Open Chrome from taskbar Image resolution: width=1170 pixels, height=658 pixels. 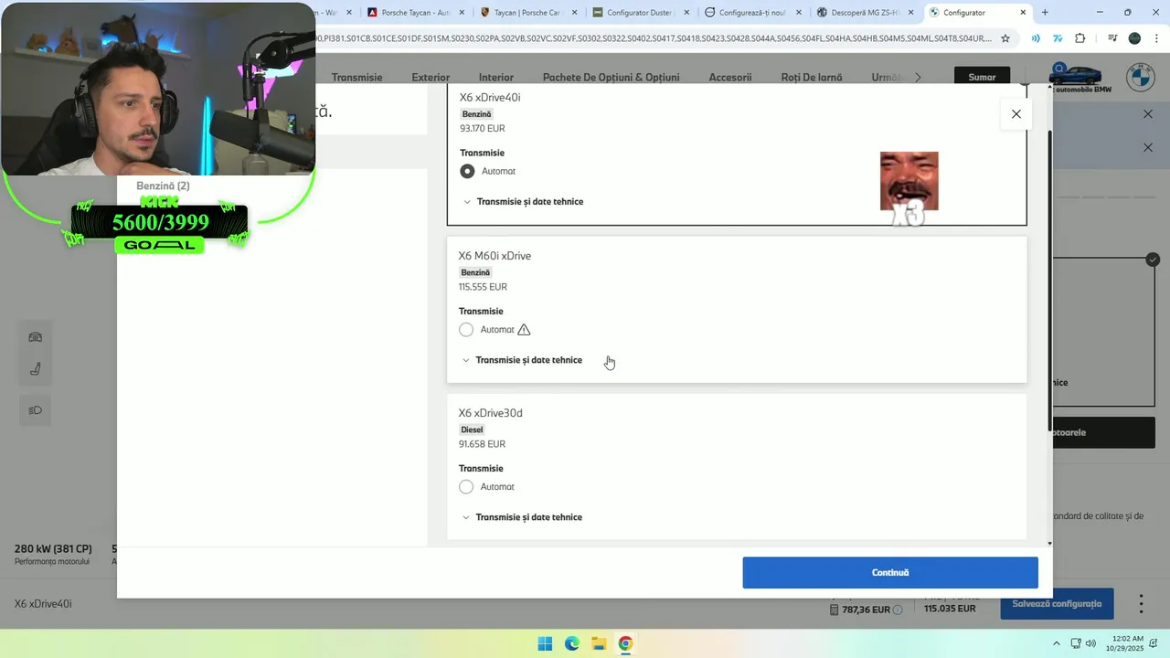click(625, 643)
